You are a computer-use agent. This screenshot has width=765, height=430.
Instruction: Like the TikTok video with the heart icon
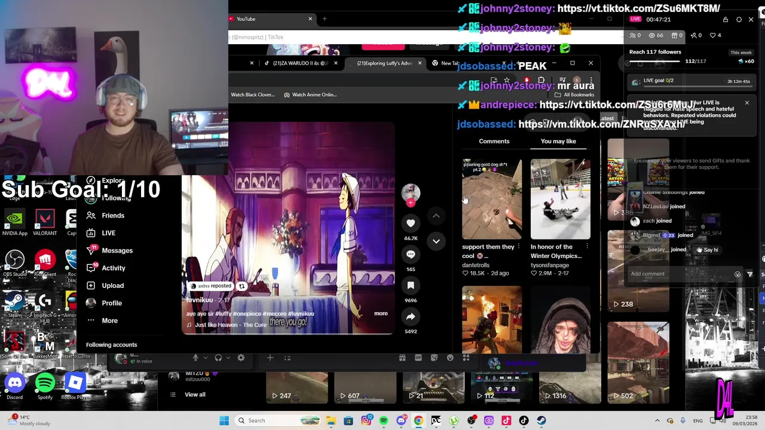(411, 223)
